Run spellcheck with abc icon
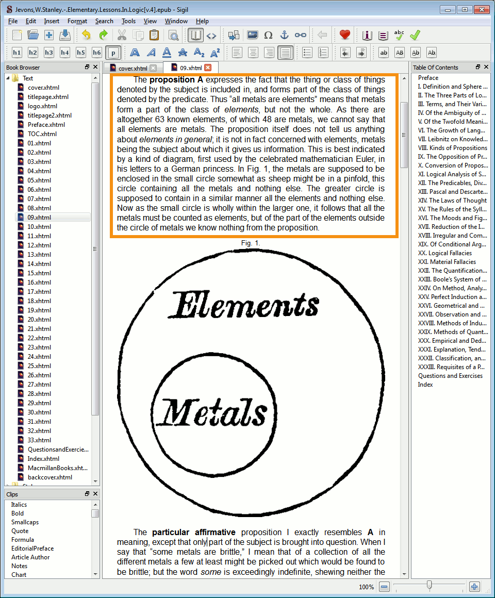495x598 pixels. pyautogui.click(x=399, y=36)
